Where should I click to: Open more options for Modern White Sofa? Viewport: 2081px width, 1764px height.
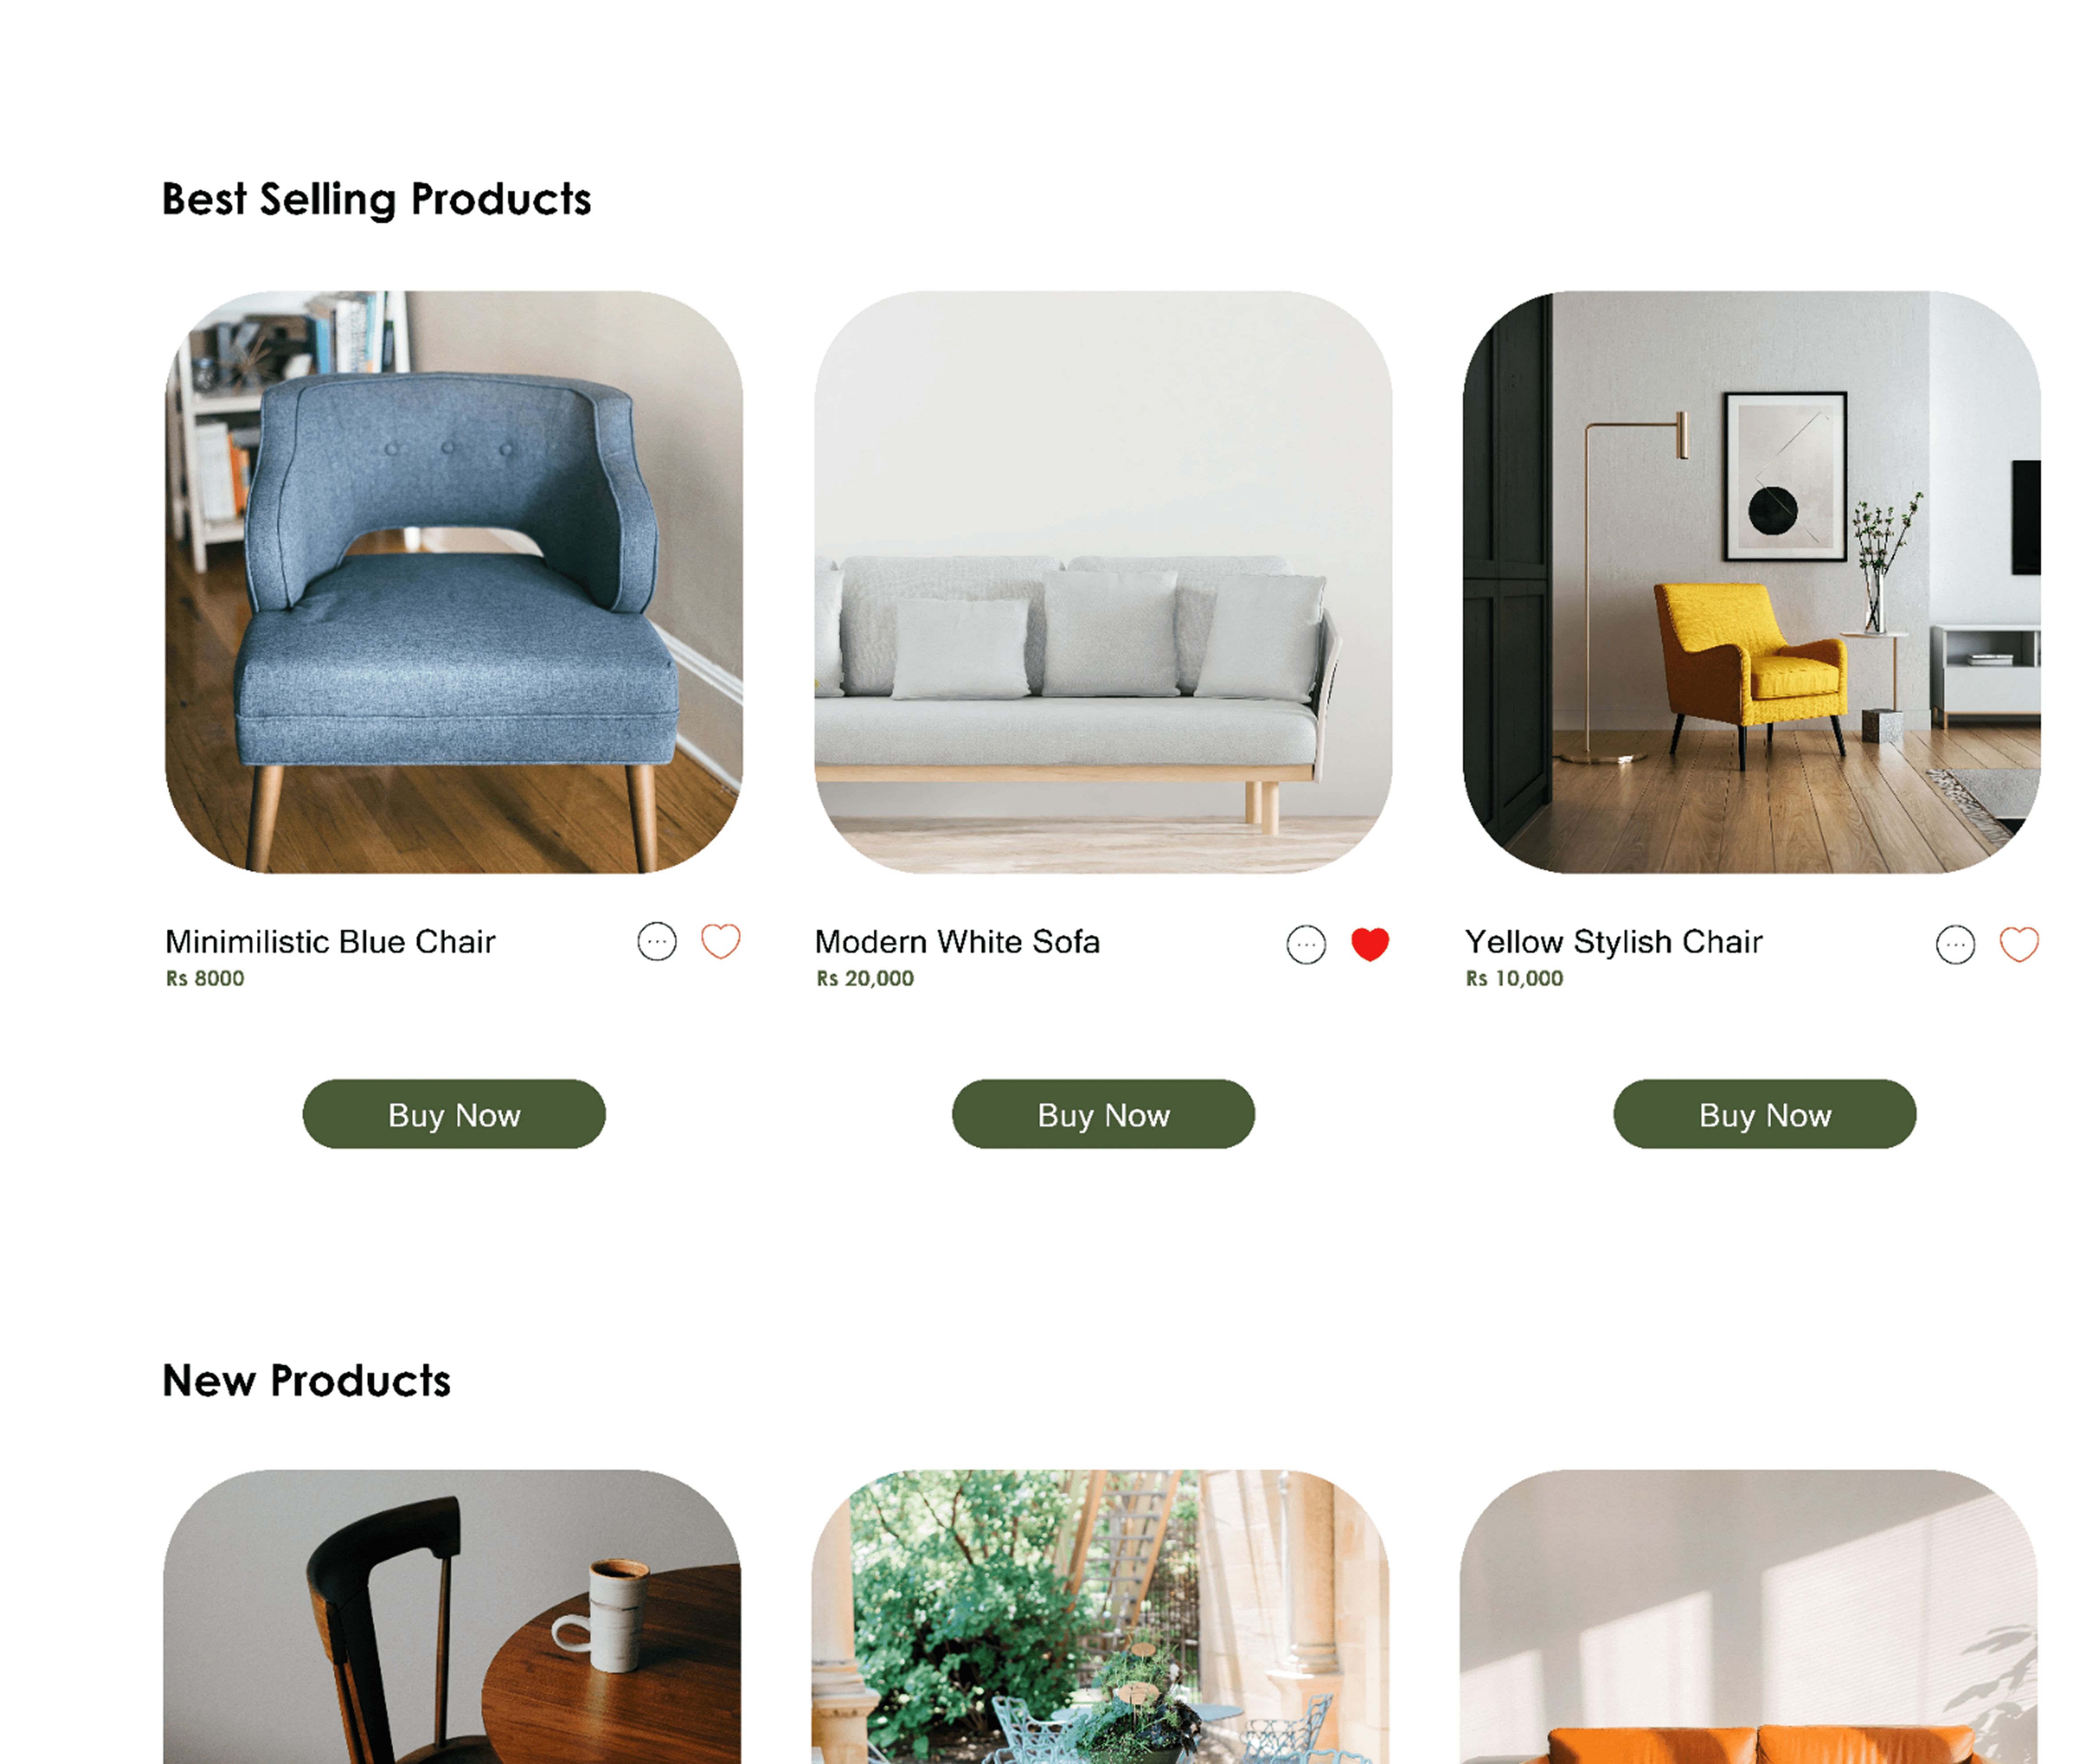[x=1306, y=944]
